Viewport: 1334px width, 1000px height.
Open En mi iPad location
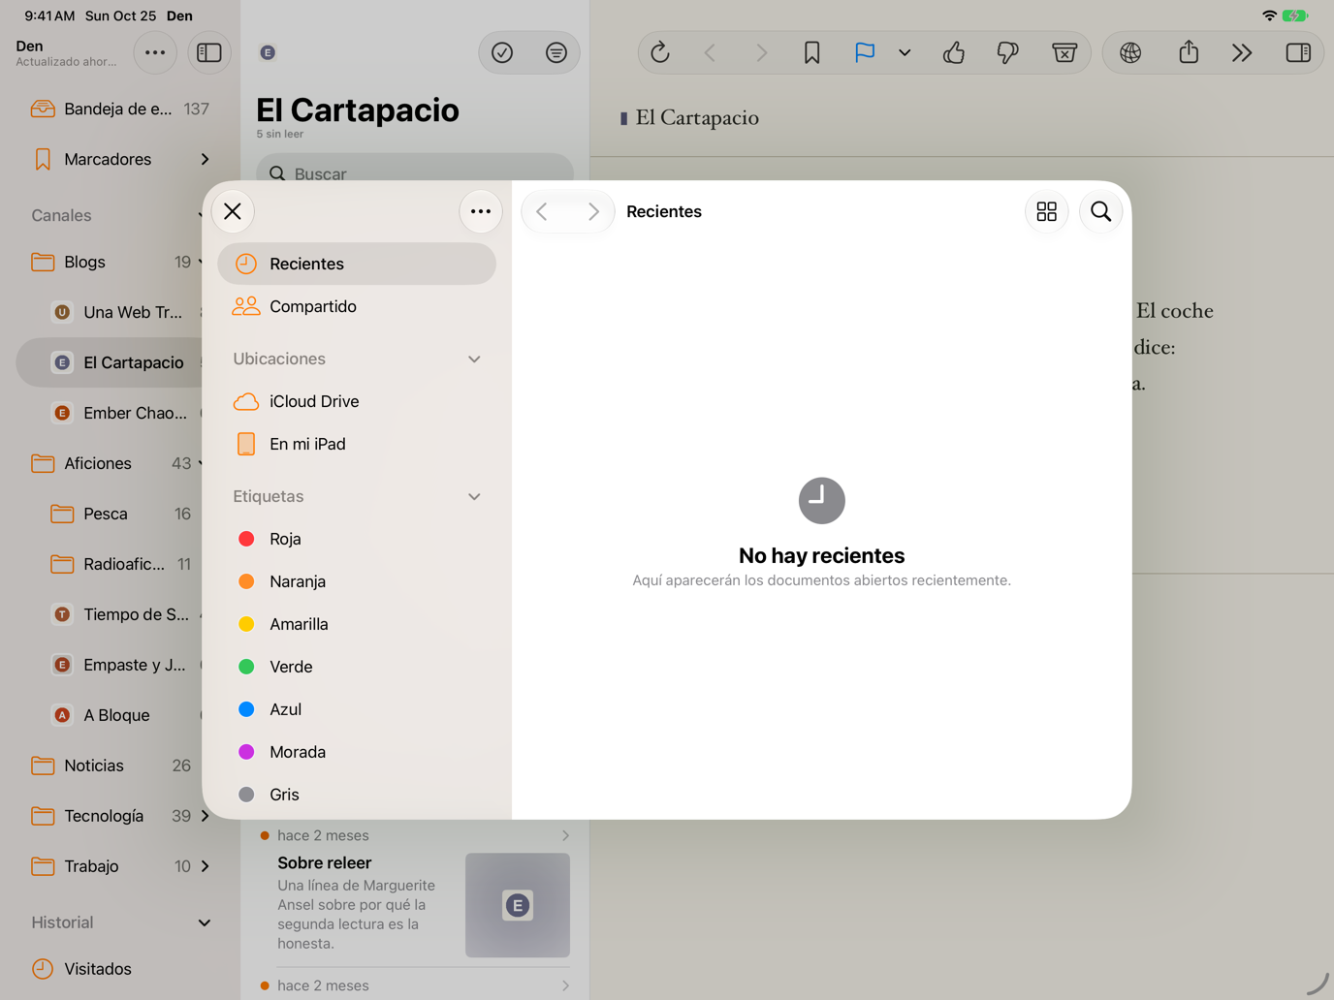point(357,444)
